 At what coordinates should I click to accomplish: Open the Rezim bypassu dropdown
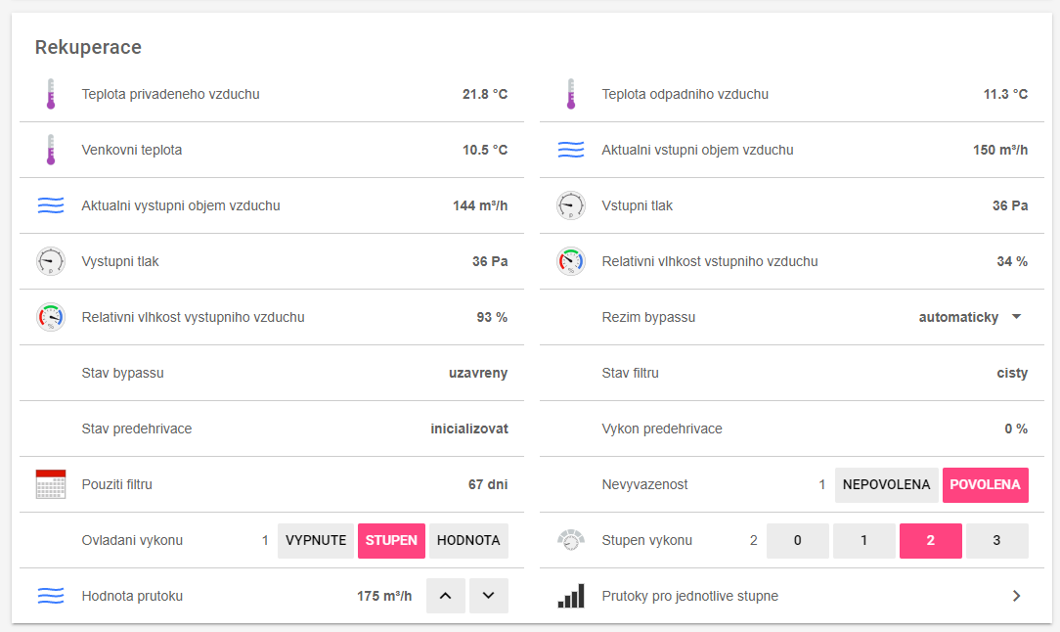click(x=1016, y=317)
